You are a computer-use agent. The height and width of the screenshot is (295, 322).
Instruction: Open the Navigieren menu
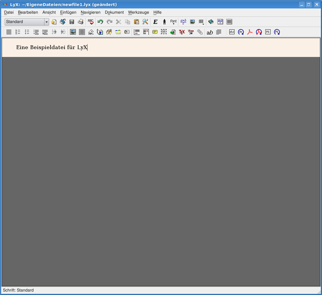91,12
